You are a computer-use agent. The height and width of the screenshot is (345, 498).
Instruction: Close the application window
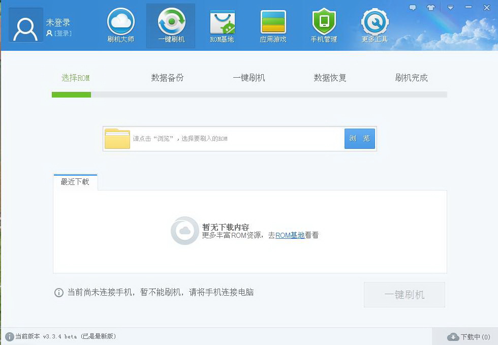coord(487,8)
